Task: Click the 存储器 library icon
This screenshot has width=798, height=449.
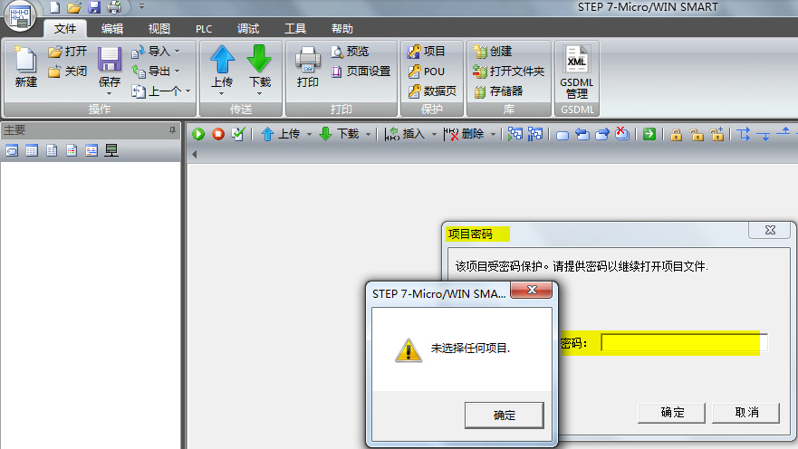Action: (481, 91)
